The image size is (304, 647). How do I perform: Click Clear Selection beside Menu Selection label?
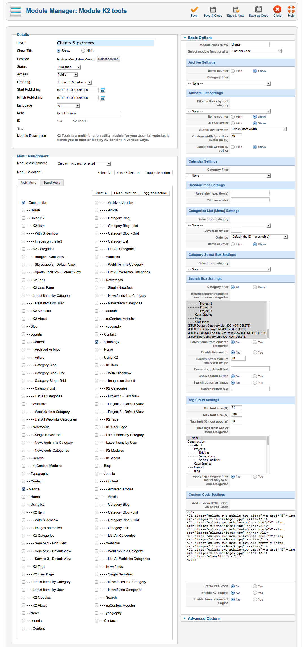click(128, 173)
